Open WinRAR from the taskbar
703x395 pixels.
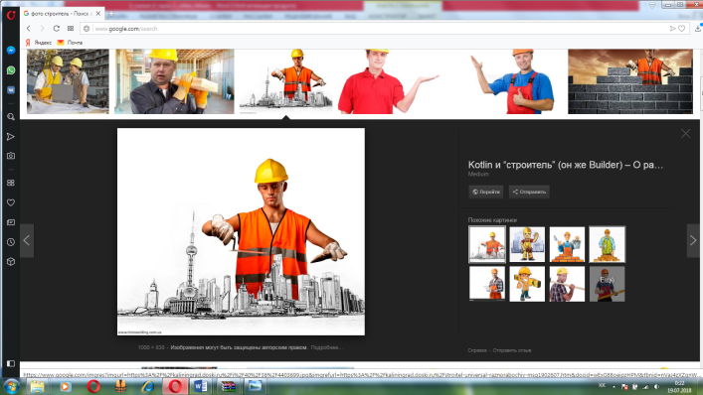pos(229,386)
